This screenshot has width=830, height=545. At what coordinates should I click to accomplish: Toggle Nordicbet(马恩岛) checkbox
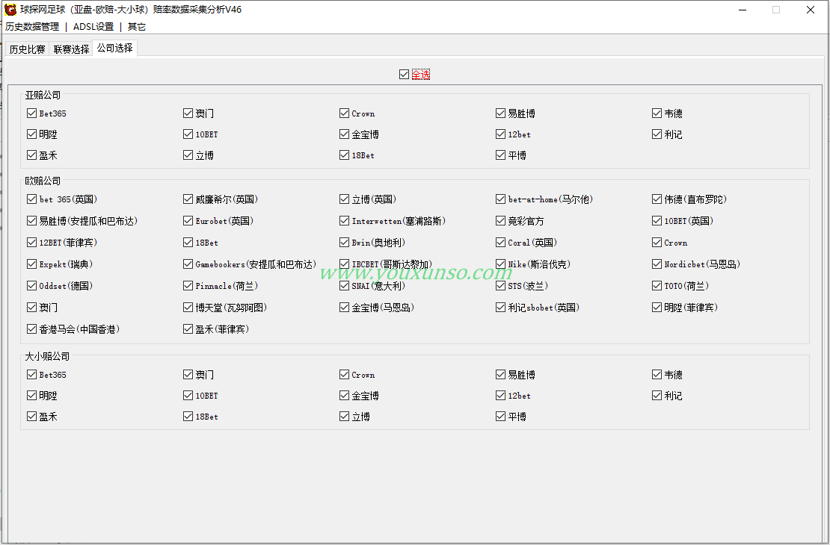coord(657,264)
